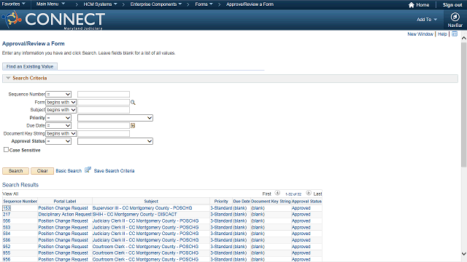The height and width of the screenshot is (262, 467).
Task: Open result with sequence number 217
Action: (x=7, y=214)
